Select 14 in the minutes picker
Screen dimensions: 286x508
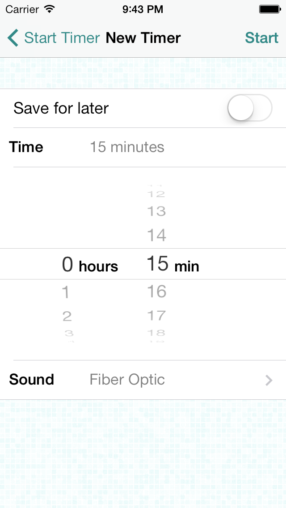click(x=156, y=235)
